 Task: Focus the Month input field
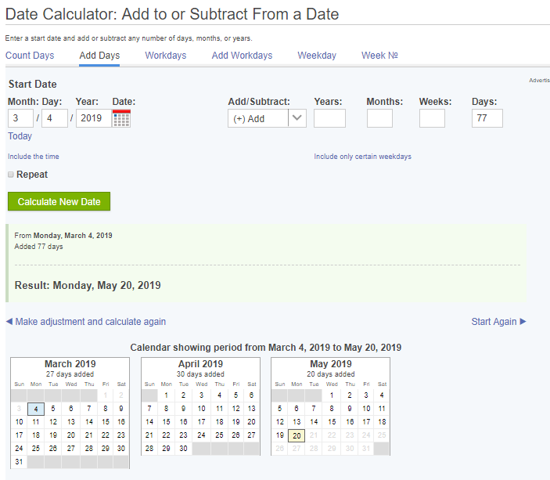point(20,118)
